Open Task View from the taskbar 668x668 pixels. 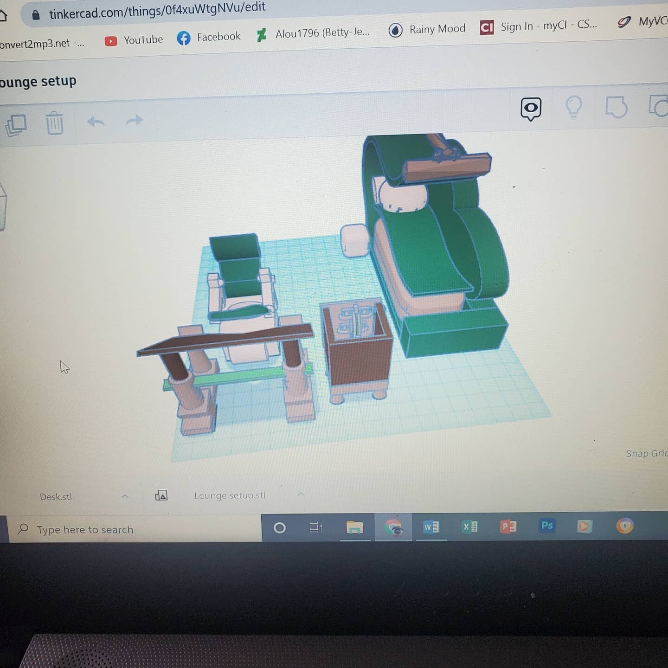315,527
